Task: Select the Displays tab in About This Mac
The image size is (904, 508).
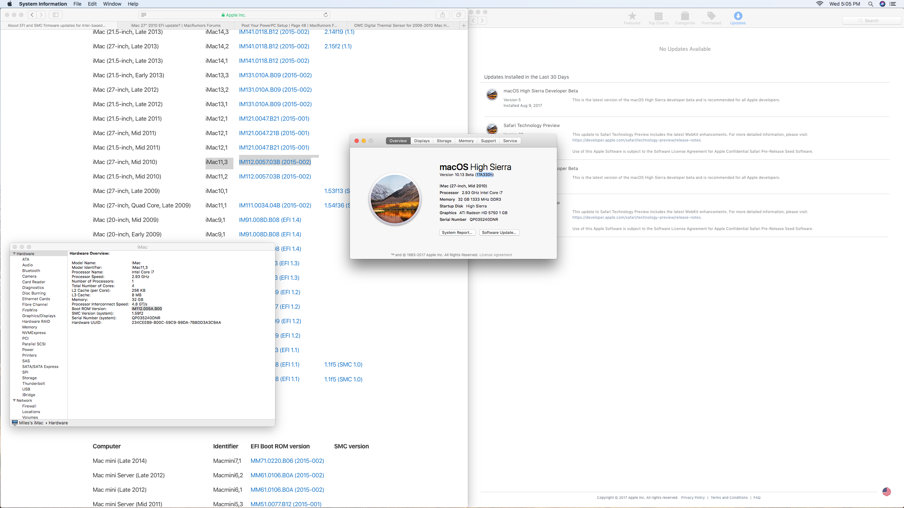Action: [422, 141]
